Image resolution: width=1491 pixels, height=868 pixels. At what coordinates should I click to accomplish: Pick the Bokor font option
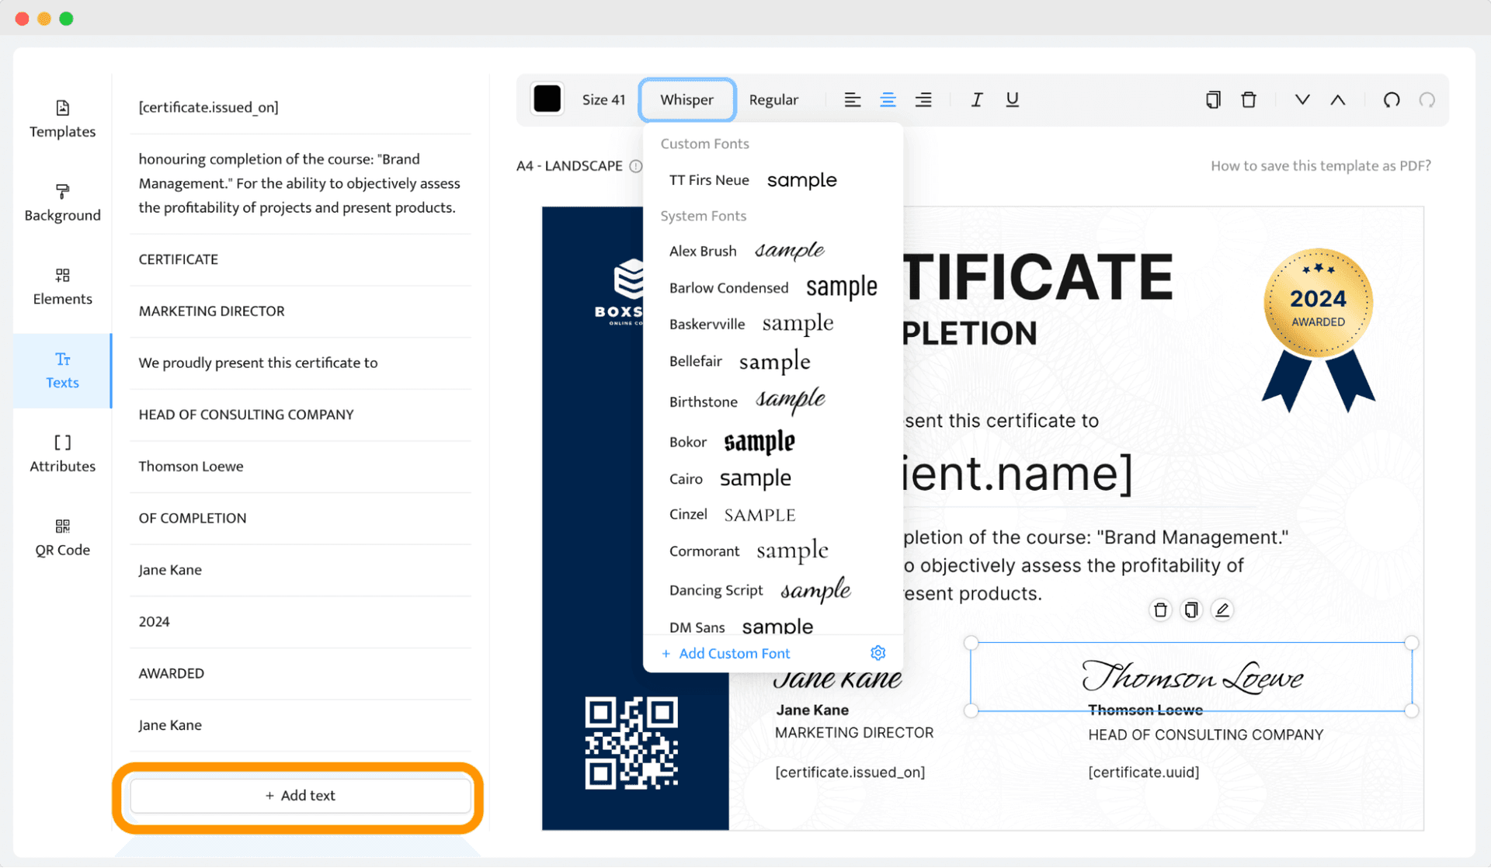click(x=773, y=442)
